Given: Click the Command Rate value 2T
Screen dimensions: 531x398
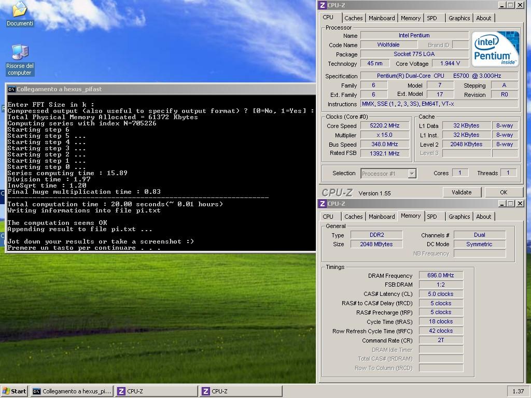Looking at the screenshot, I should pos(441,340).
